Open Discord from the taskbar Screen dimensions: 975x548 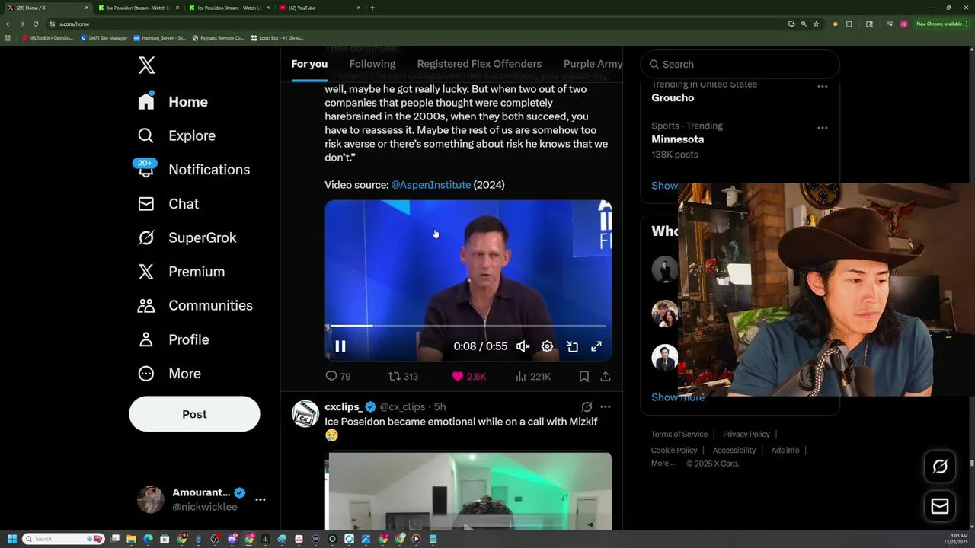(x=232, y=539)
